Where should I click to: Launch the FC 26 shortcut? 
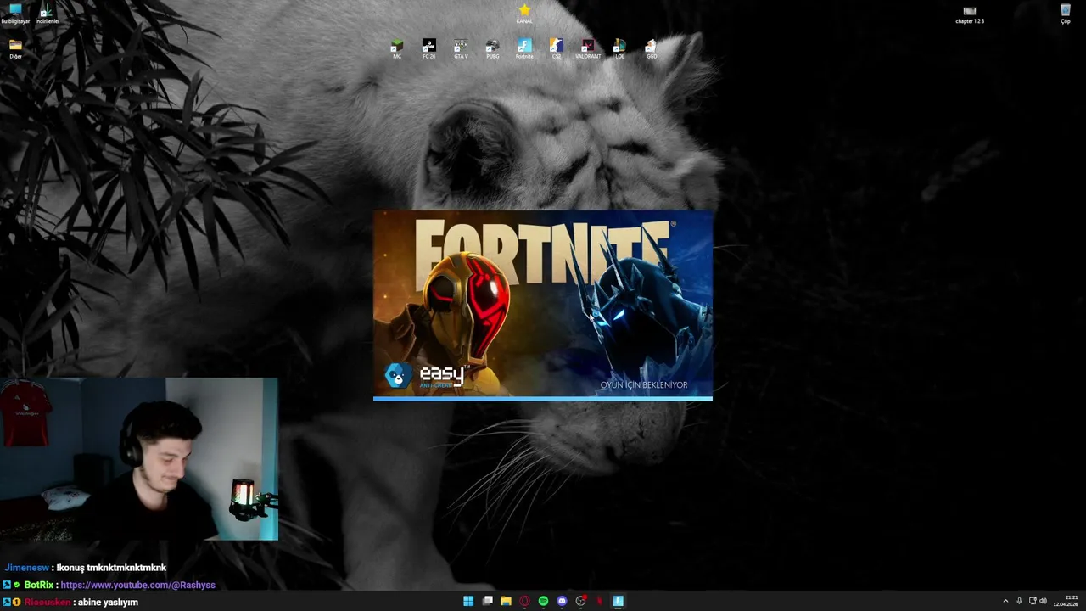[x=428, y=48]
